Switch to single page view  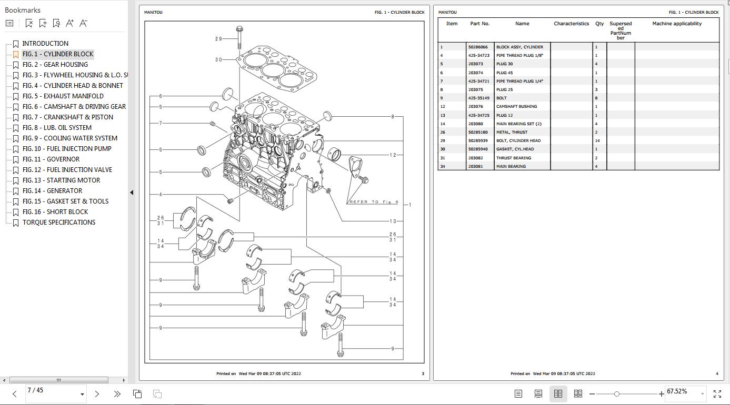[518, 394]
